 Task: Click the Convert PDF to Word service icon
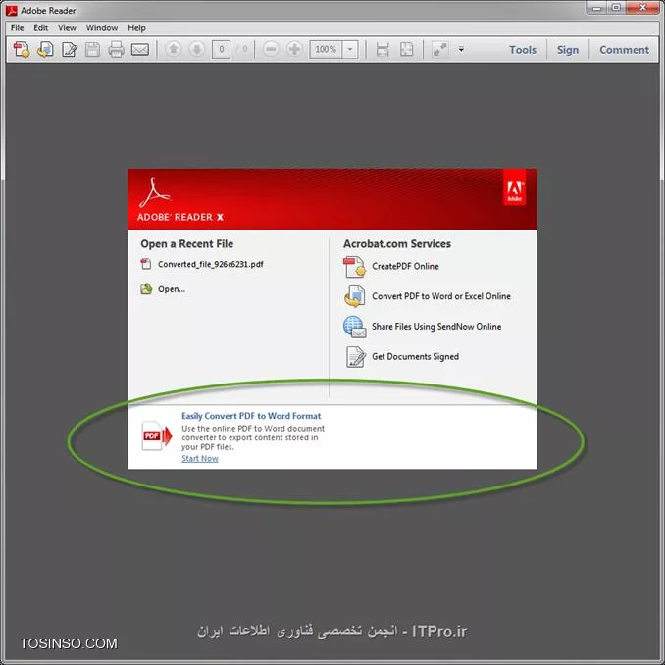click(354, 296)
